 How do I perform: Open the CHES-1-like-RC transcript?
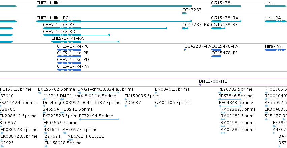[52, 18]
